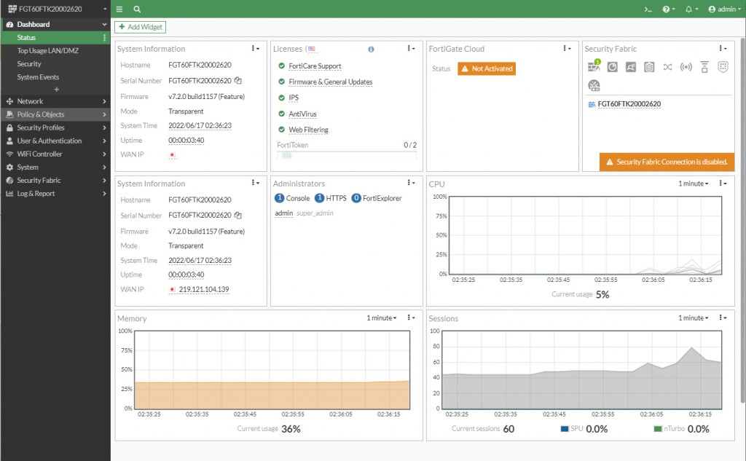This screenshot has height=461, width=746.
Task: Open options menu of top System Information widget
Action: [256, 49]
